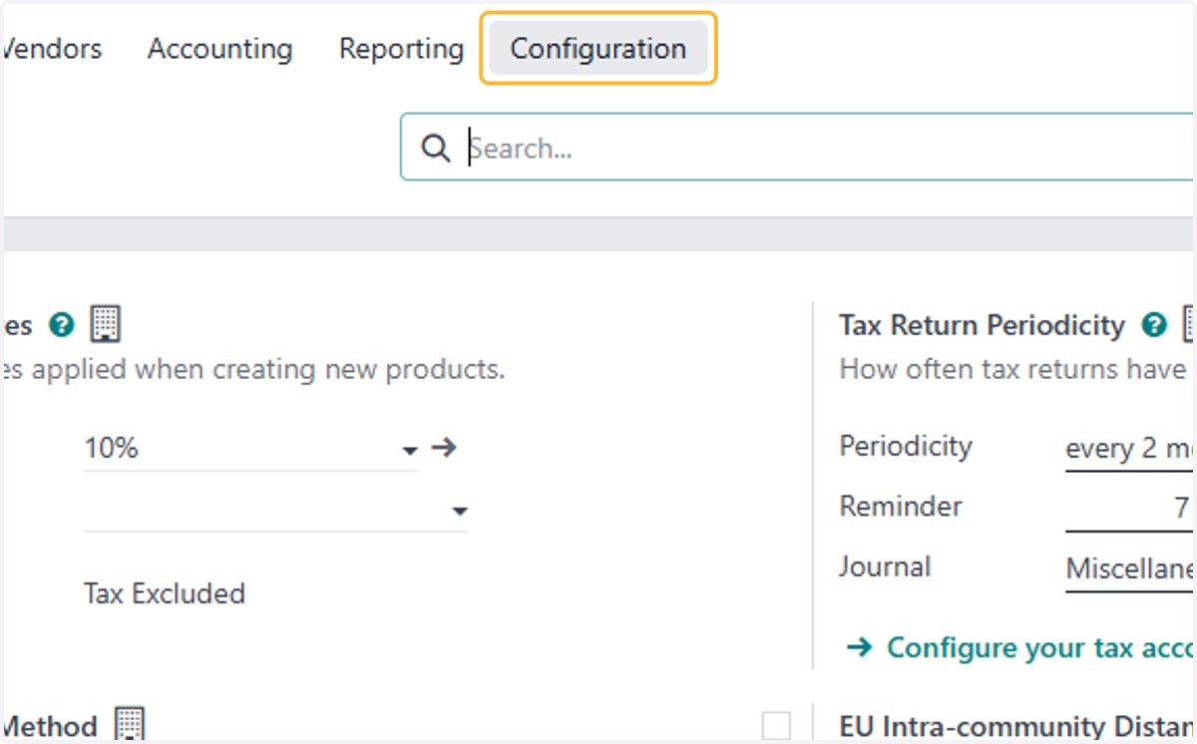
Task: Open the Journal Miscellaneous field
Action: pyautogui.click(x=1131, y=569)
